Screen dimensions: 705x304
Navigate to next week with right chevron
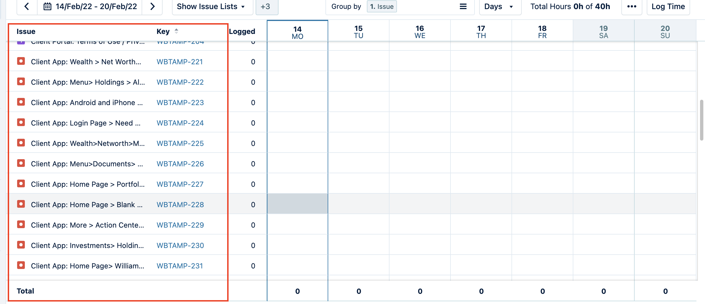pos(152,6)
